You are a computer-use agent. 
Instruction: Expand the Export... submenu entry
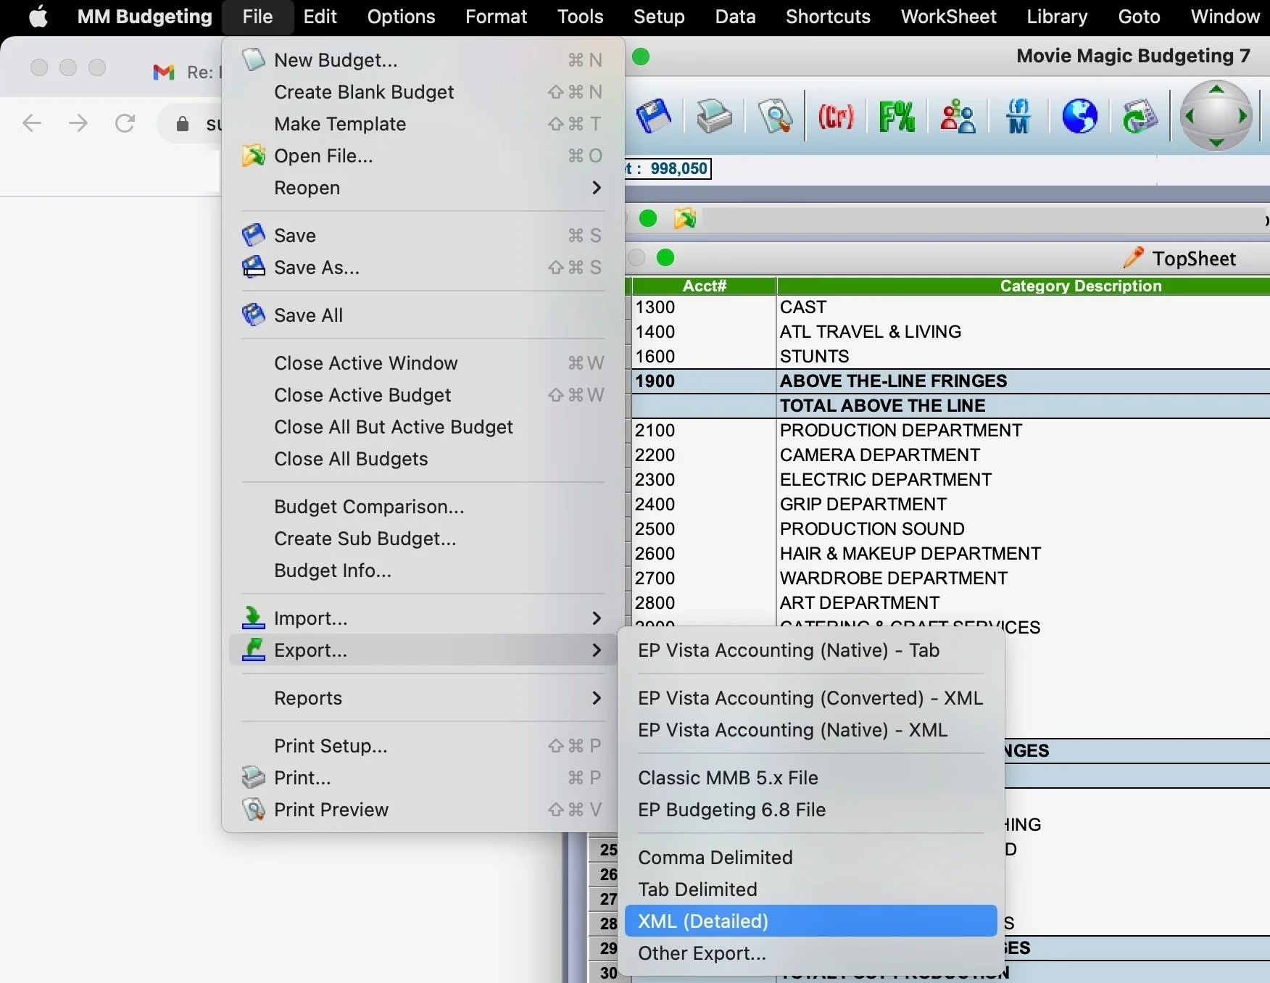click(x=423, y=650)
